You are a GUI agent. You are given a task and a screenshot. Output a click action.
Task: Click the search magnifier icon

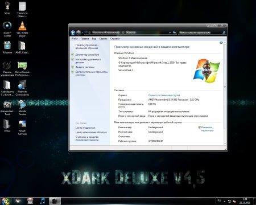coord(224,32)
